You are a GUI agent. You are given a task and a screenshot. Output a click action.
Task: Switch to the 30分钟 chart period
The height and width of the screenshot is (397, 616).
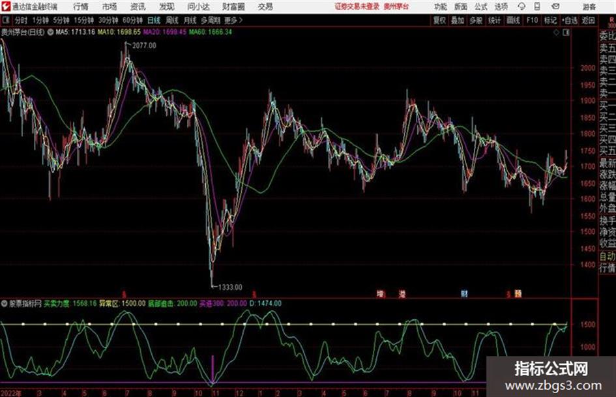click(108, 20)
